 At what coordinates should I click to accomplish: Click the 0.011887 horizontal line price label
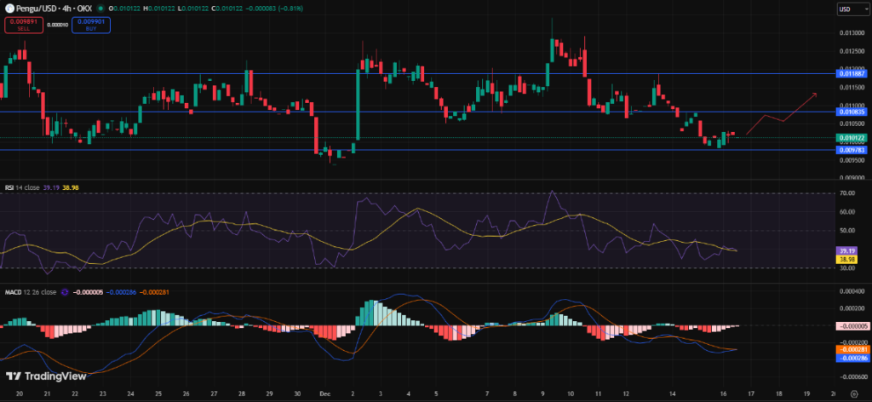852,73
